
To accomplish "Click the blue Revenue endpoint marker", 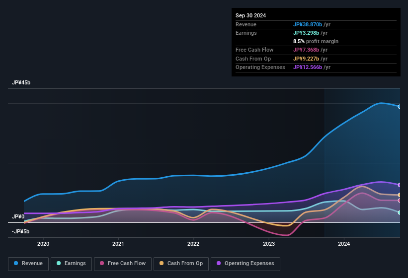I will point(400,107).
